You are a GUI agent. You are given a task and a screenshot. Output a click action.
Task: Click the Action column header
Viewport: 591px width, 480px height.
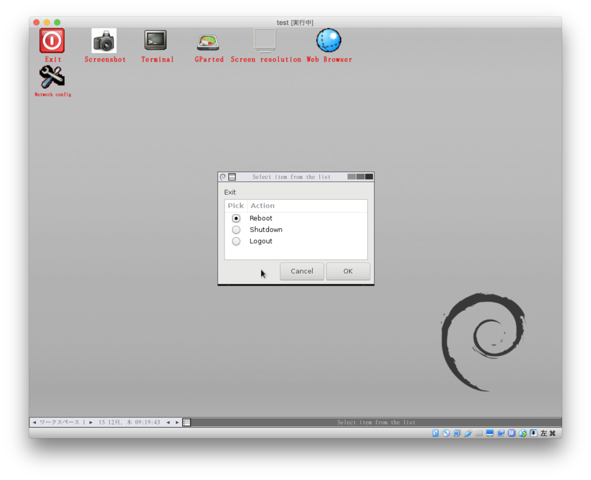(x=307, y=206)
